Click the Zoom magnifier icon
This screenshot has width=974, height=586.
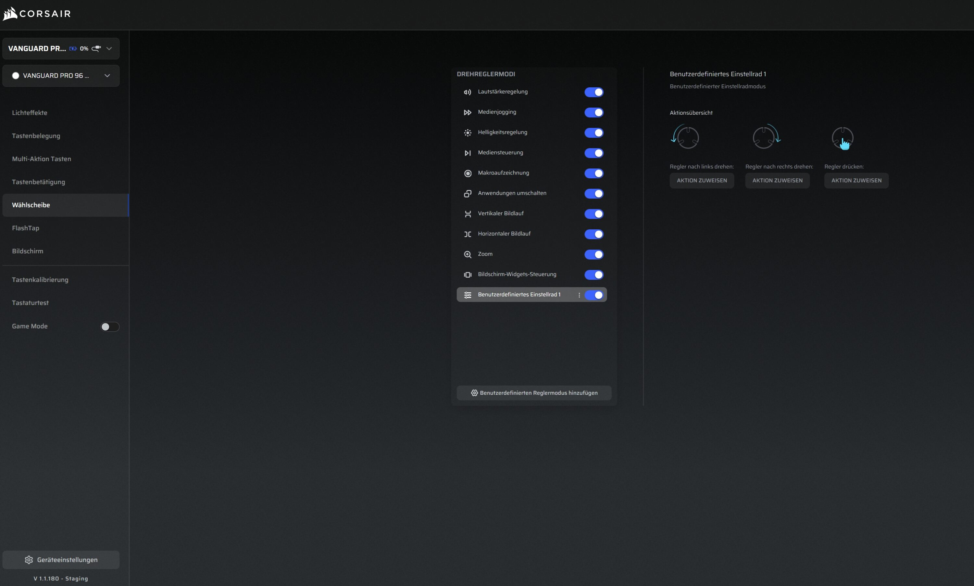467,254
